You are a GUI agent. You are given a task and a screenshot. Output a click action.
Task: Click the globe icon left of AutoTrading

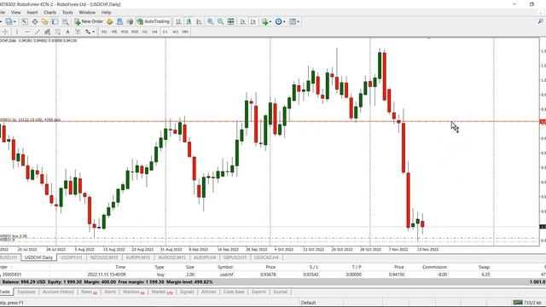coord(130,21)
